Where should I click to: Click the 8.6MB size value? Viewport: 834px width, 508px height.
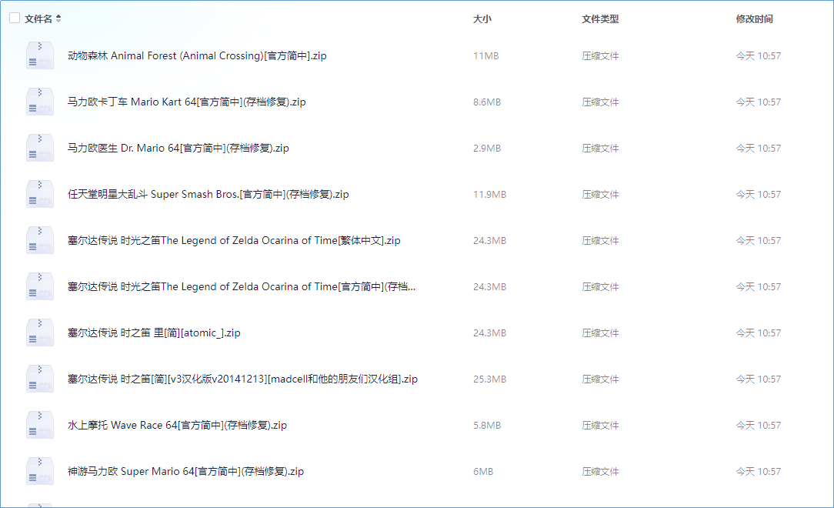[x=487, y=102]
